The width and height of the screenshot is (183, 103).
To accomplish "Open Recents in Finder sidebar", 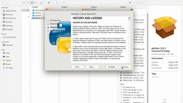I will pos(9,15).
